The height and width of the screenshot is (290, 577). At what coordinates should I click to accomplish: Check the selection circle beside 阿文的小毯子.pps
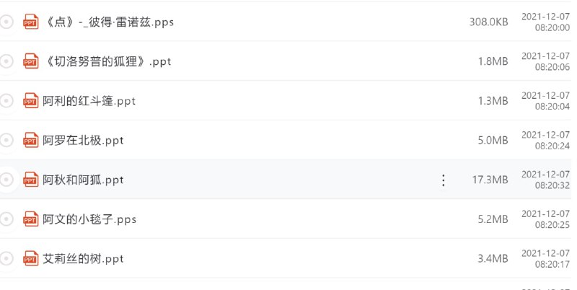tap(6, 219)
